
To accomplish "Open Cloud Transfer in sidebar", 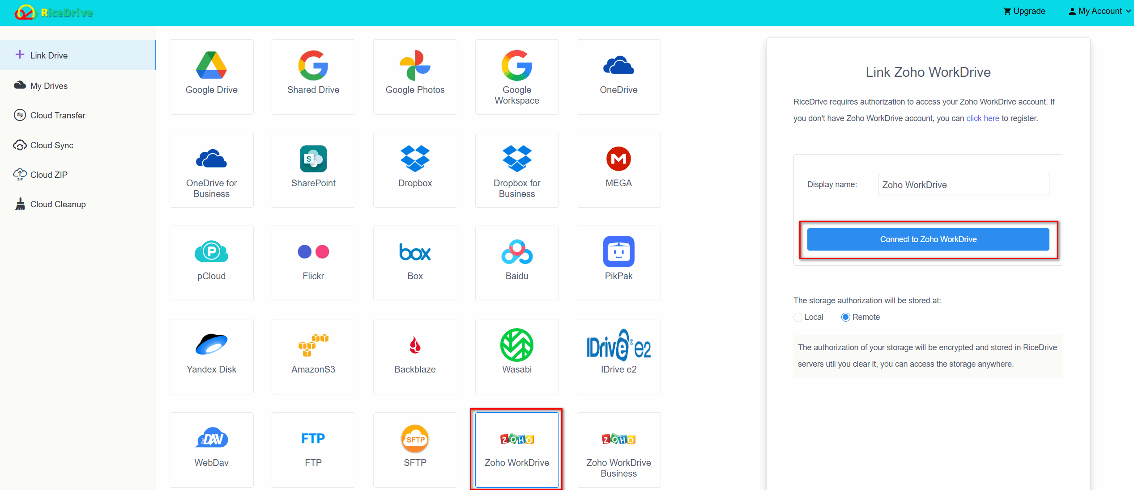I will click(78, 115).
